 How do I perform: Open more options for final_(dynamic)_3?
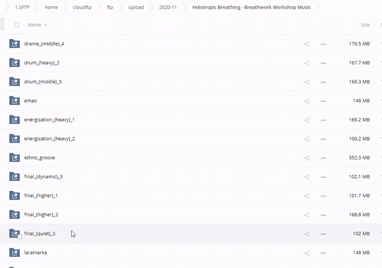pos(323,177)
